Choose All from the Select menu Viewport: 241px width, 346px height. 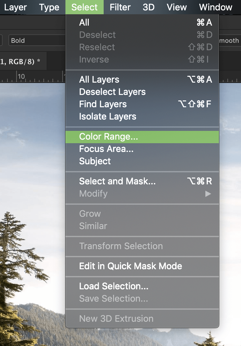tap(84, 22)
